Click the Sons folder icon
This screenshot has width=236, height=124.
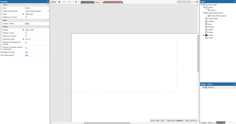click(x=206, y=24)
